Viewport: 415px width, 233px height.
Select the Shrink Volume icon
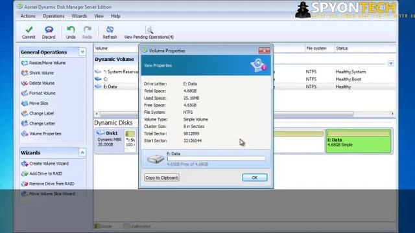[x=25, y=73]
